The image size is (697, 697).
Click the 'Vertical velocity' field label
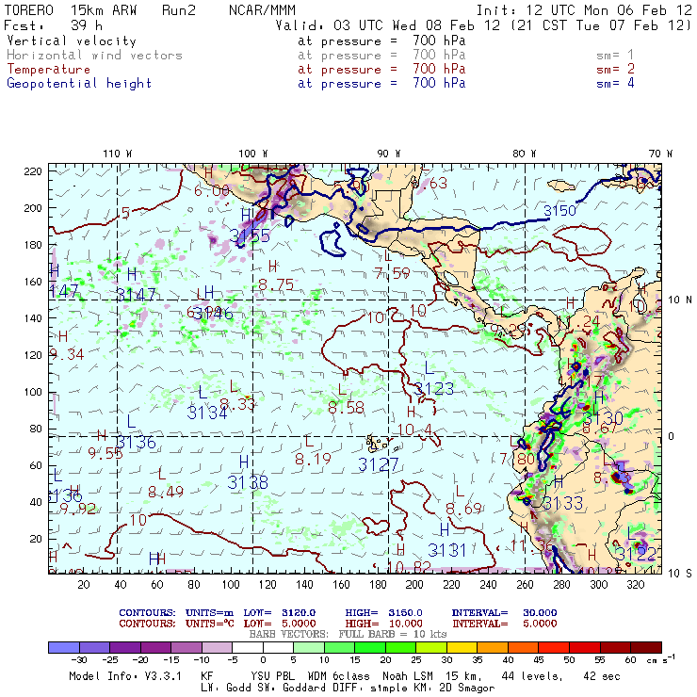(72, 41)
